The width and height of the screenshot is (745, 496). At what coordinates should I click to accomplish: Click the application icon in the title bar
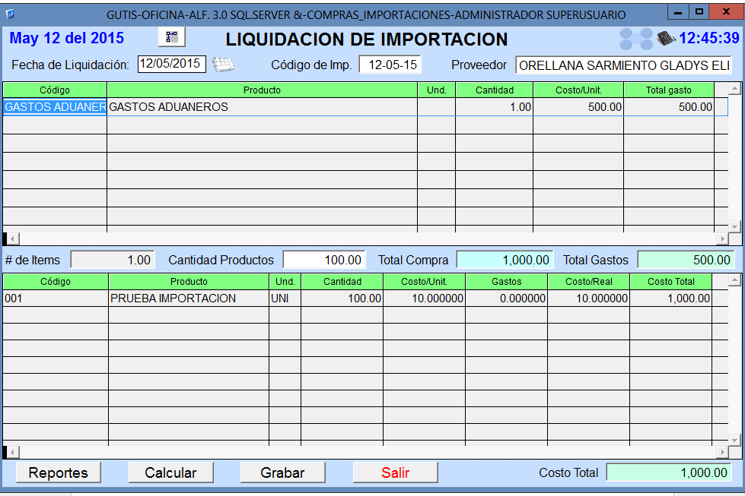tap(11, 14)
